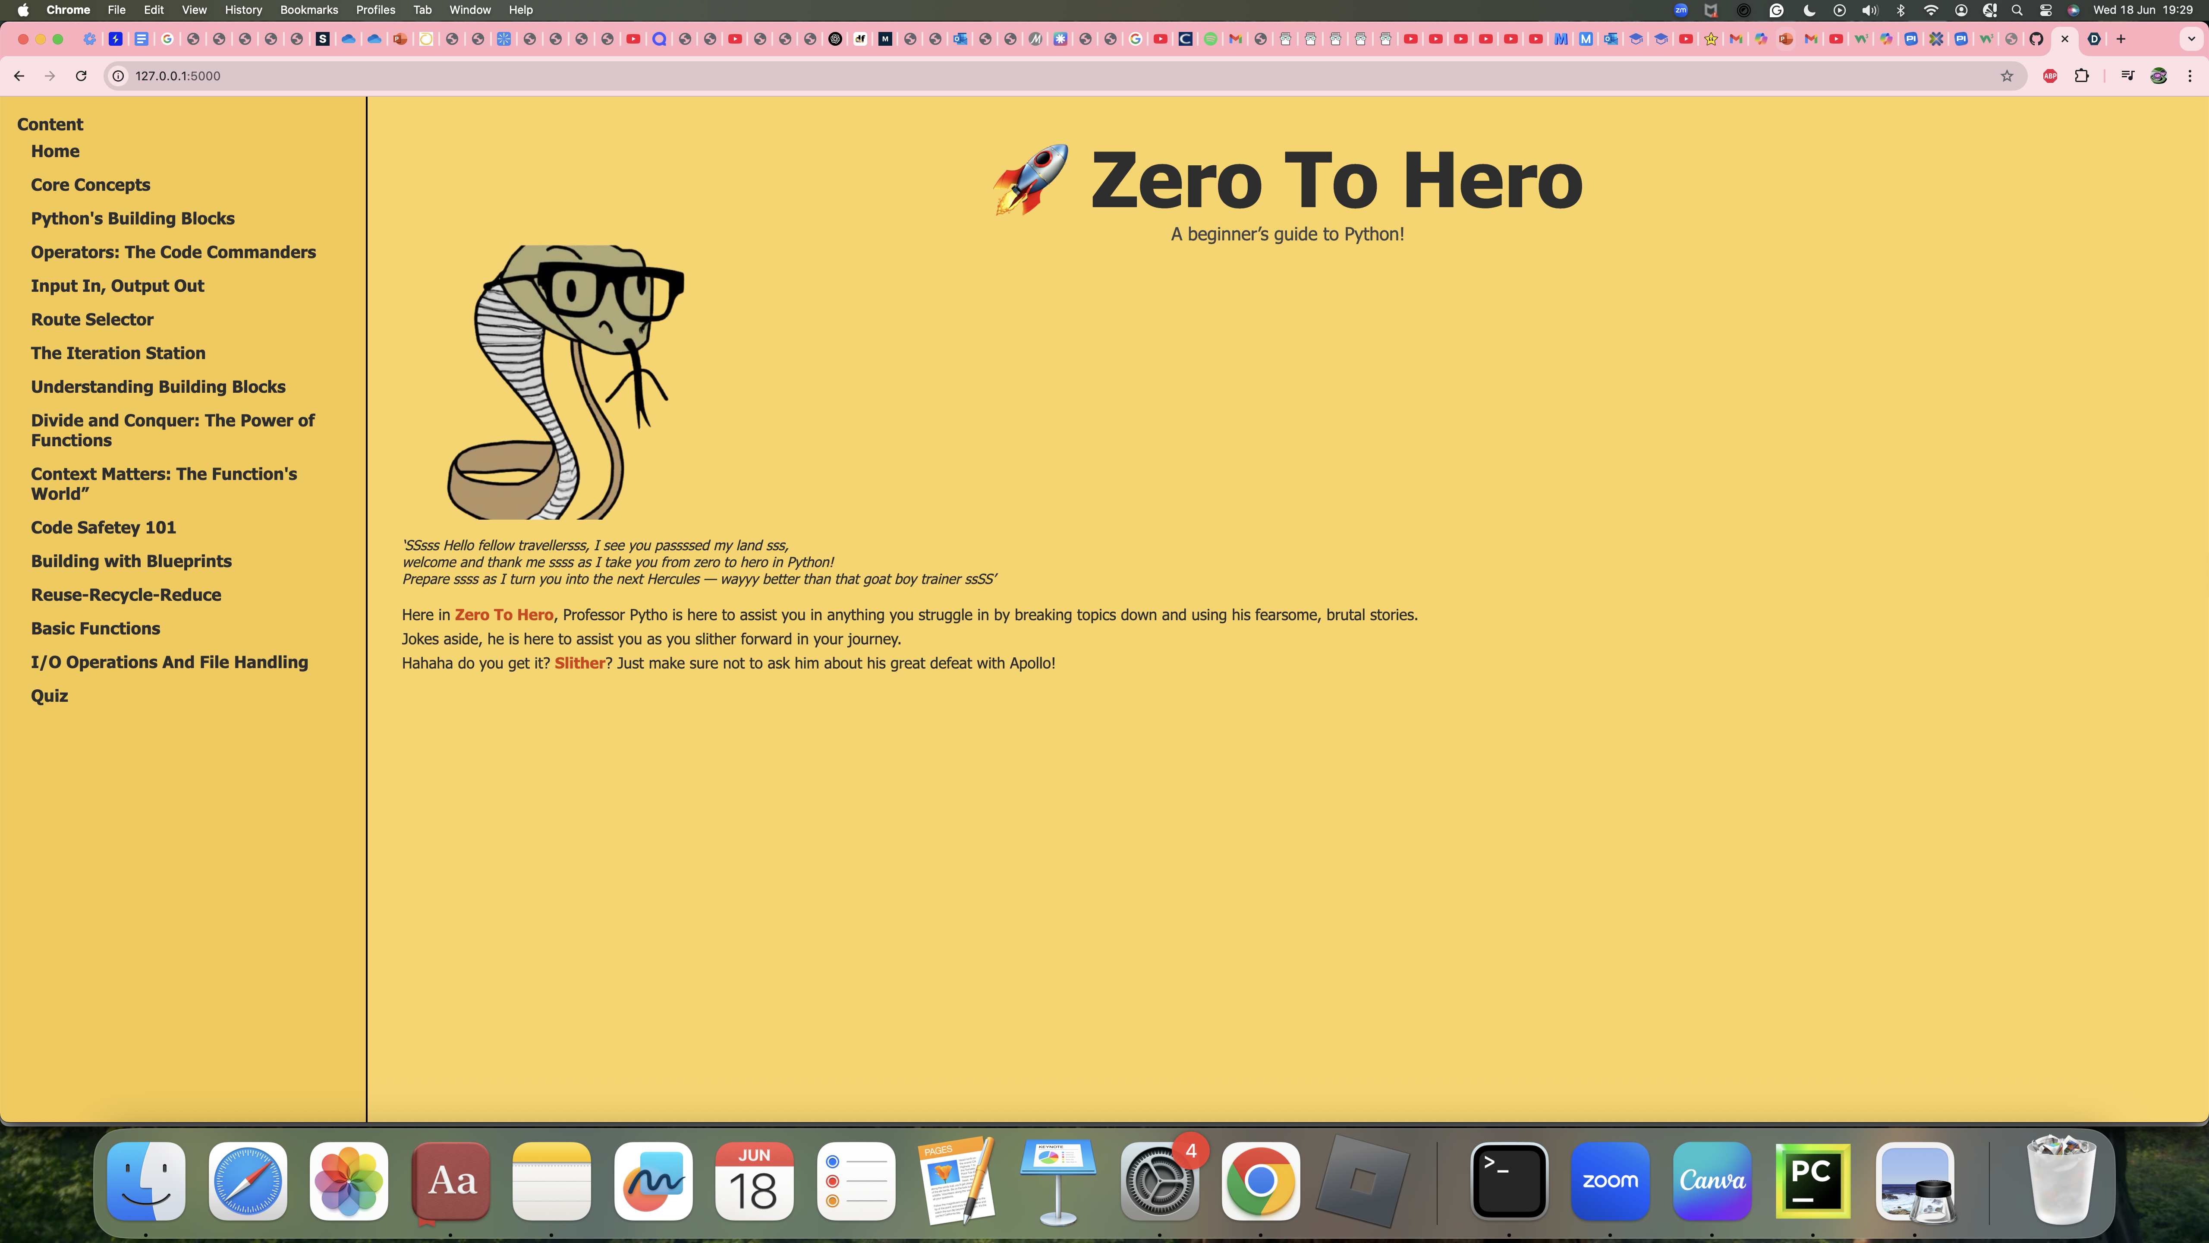Reload the page with the refresh icon
Viewport: 2209px width, 1243px height.
pyautogui.click(x=81, y=76)
